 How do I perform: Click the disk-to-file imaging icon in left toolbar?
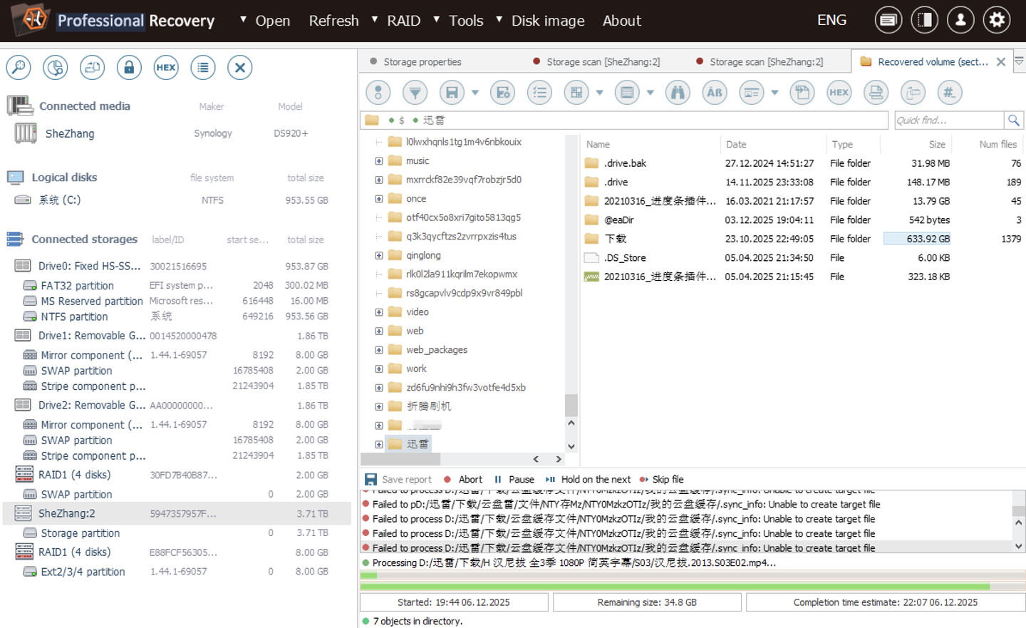click(92, 68)
